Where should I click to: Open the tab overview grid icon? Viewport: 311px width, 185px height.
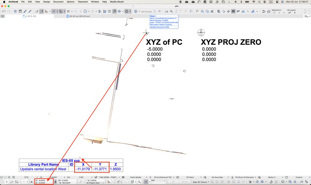(x=2, y=16)
